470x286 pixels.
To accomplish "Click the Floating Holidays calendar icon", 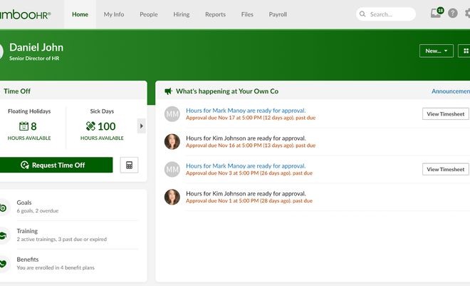I will tap(23, 126).
